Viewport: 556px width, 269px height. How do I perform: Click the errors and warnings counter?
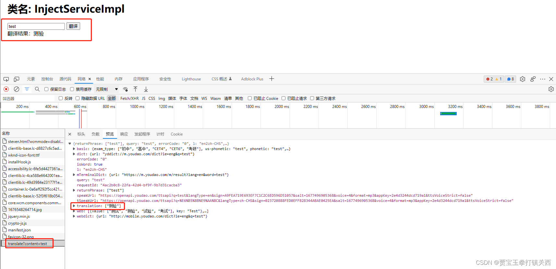(x=494, y=79)
